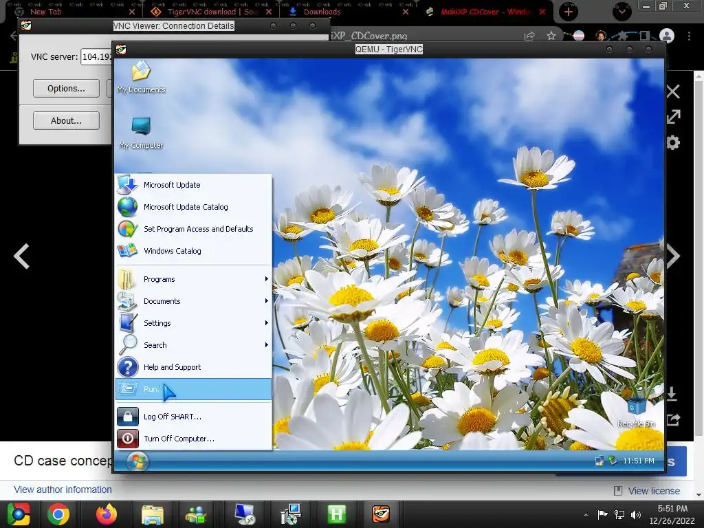This screenshot has height=528, width=704.
Task: Click the About... button in VNC Viewer
Action: pos(66,121)
